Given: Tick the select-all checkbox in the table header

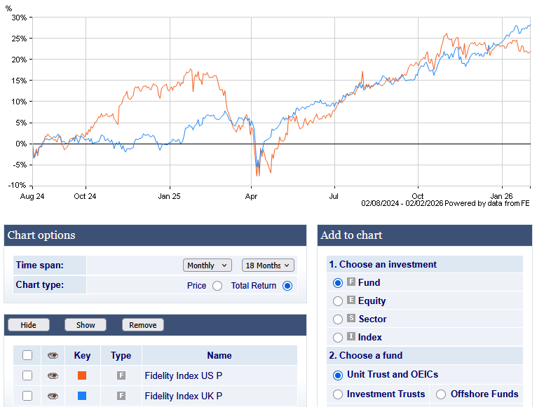Looking at the screenshot, I should point(27,355).
